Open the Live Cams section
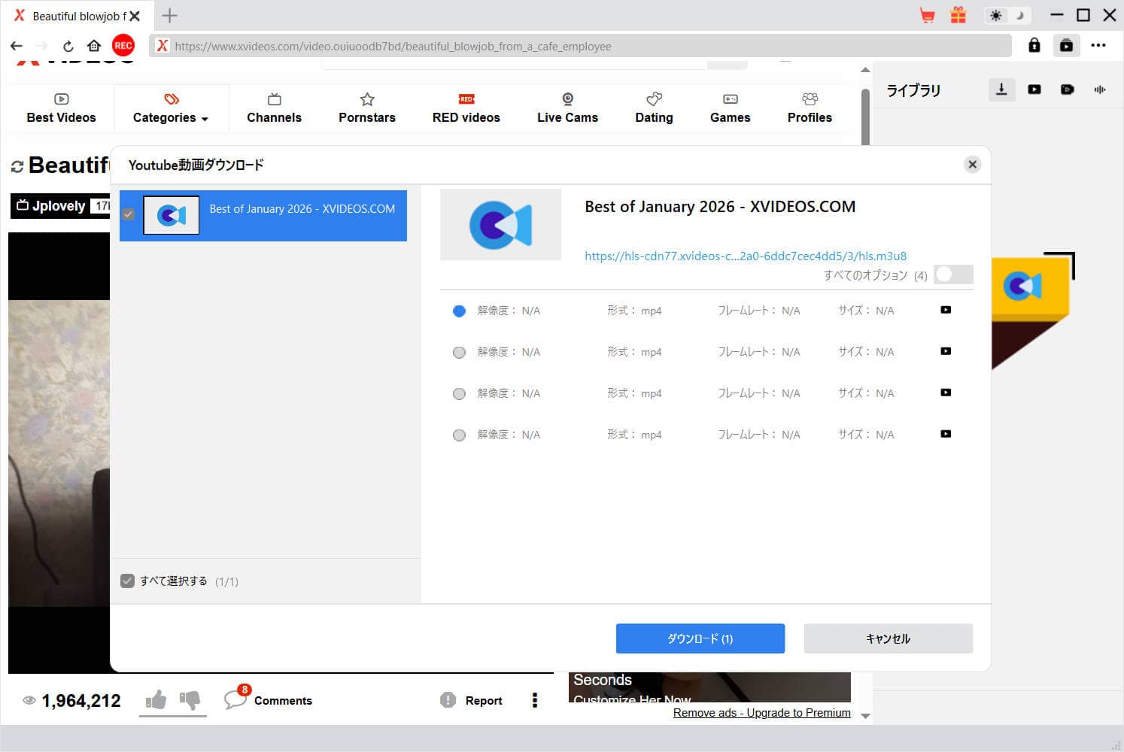Image resolution: width=1124 pixels, height=752 pixels. coord(567,108)
